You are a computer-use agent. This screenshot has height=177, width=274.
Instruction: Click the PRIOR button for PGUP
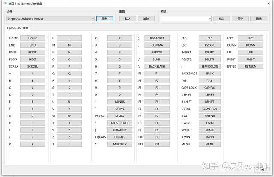(33, 52)
